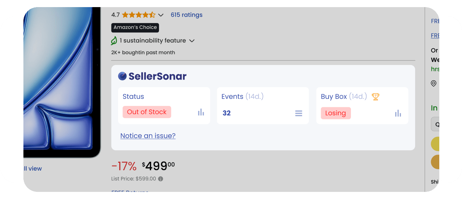
Task: Click the delivery location pin icon
Action: coord(434,84)
